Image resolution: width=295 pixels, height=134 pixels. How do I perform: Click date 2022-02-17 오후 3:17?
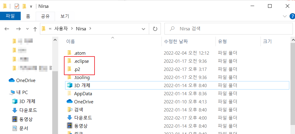pyautogui.click(x=185, y=69)
